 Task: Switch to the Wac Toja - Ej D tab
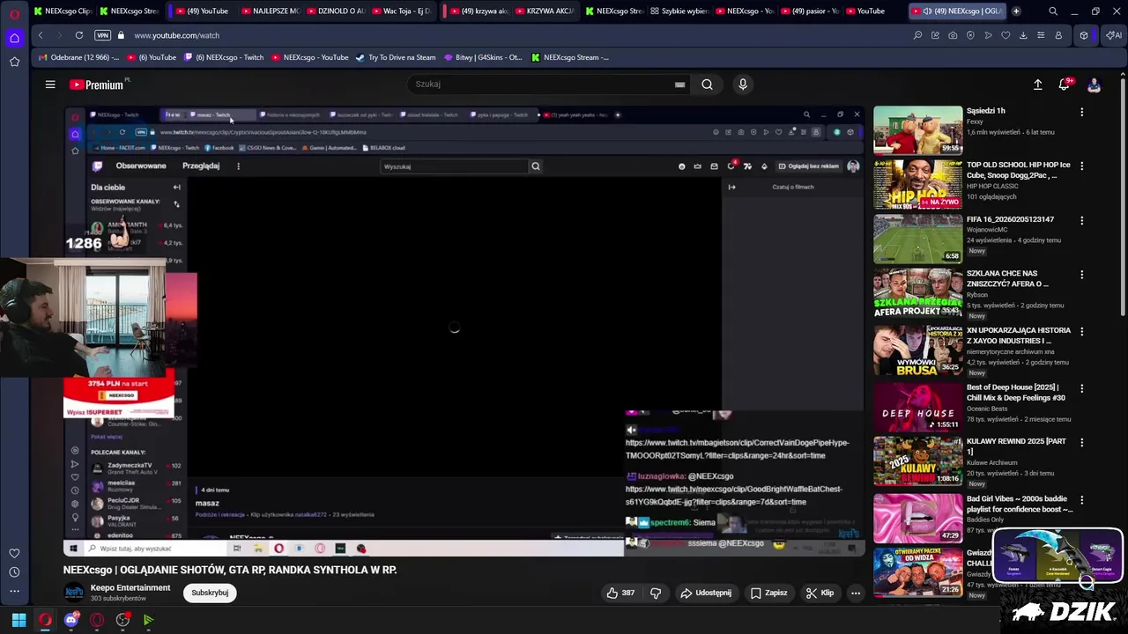click(x=399, y=11)
